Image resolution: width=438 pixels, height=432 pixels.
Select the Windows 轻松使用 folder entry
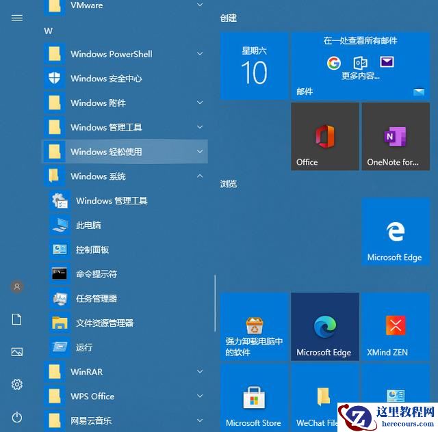125,152
